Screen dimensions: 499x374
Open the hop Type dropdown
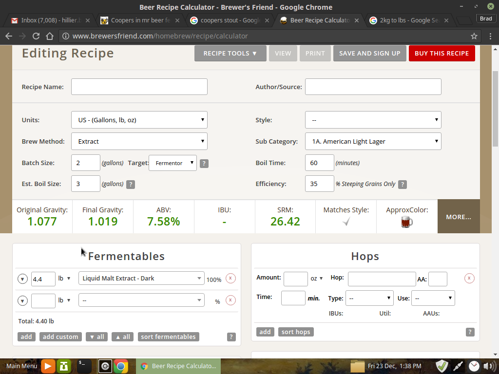click(369, 299)
